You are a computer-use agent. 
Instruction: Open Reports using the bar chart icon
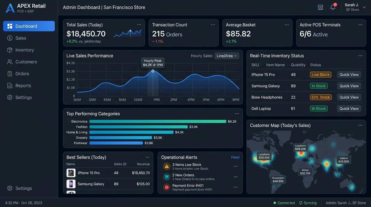[x=10, y=85]
